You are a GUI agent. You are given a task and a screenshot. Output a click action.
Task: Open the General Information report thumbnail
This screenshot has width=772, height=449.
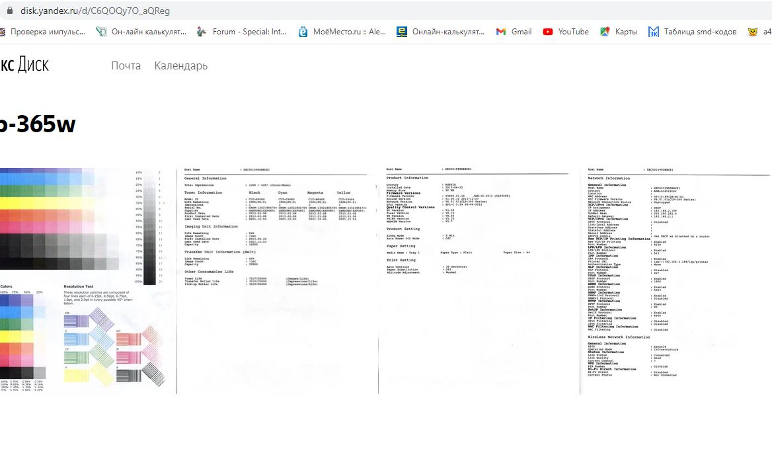click(276, 280)
